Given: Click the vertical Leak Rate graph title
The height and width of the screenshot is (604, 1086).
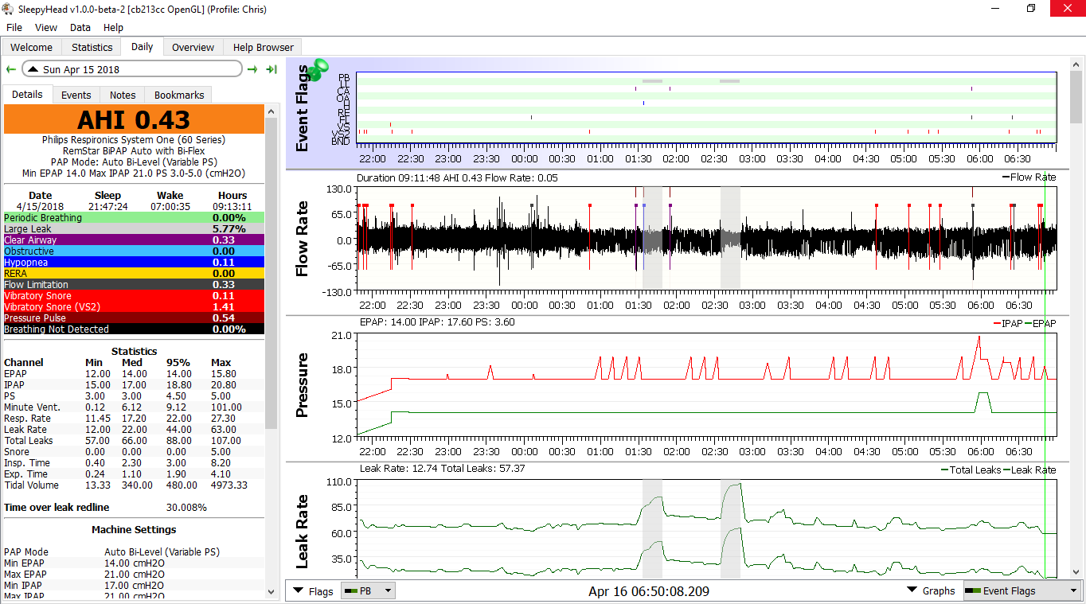Looking at the screenshot, I should click(x=302, y=532).
